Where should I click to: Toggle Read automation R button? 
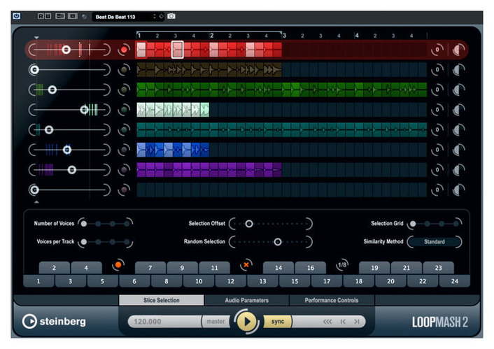(41, 16)
